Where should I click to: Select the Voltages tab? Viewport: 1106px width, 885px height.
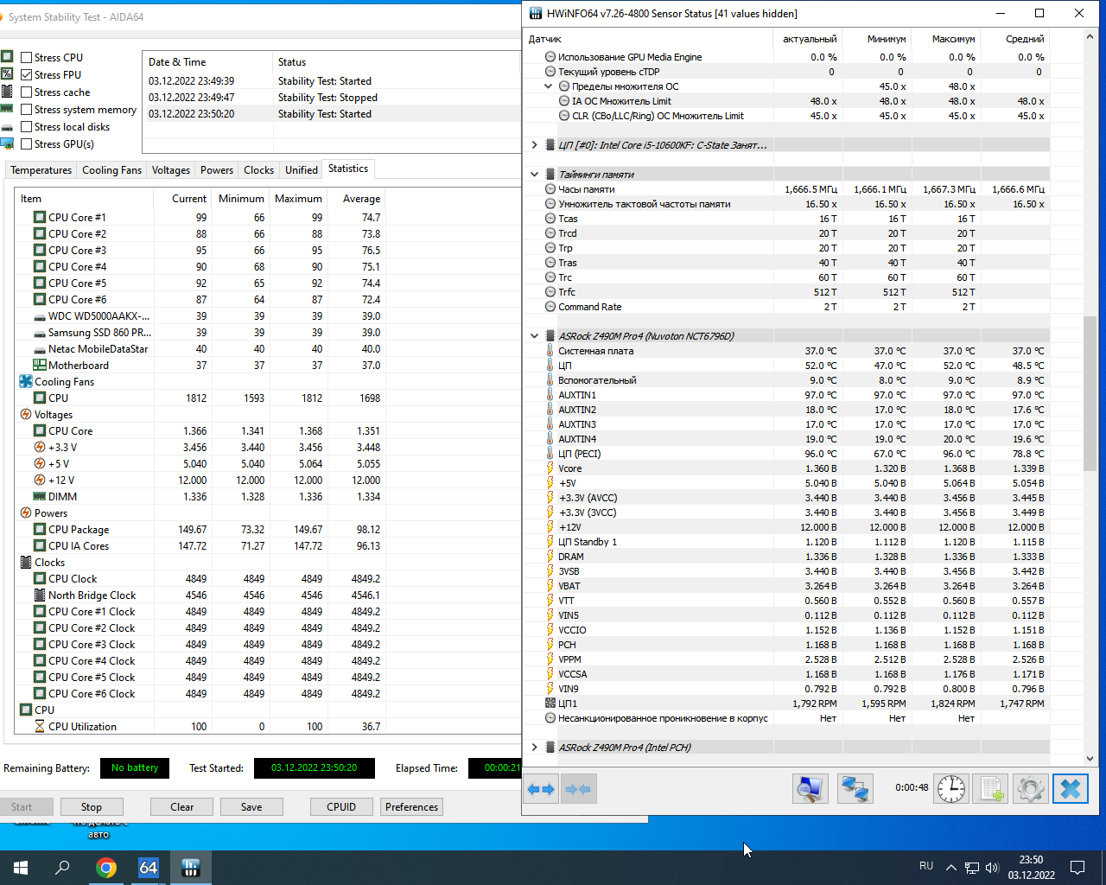pos(171,170)
